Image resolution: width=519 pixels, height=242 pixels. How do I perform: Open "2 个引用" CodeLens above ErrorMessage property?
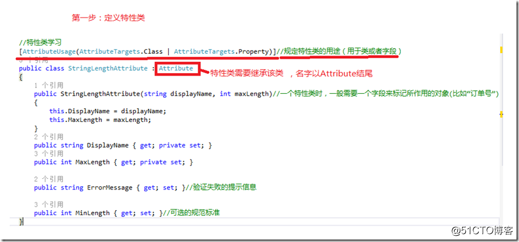48,179
